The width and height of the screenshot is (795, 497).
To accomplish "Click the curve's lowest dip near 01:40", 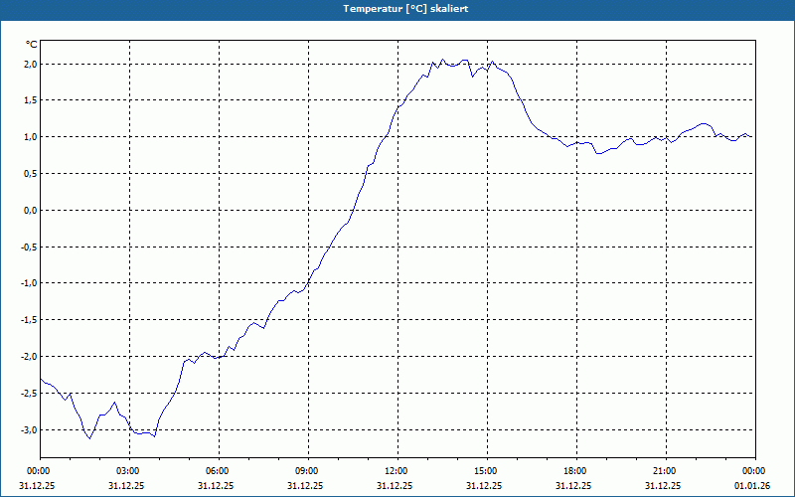I will pos(89,438).
